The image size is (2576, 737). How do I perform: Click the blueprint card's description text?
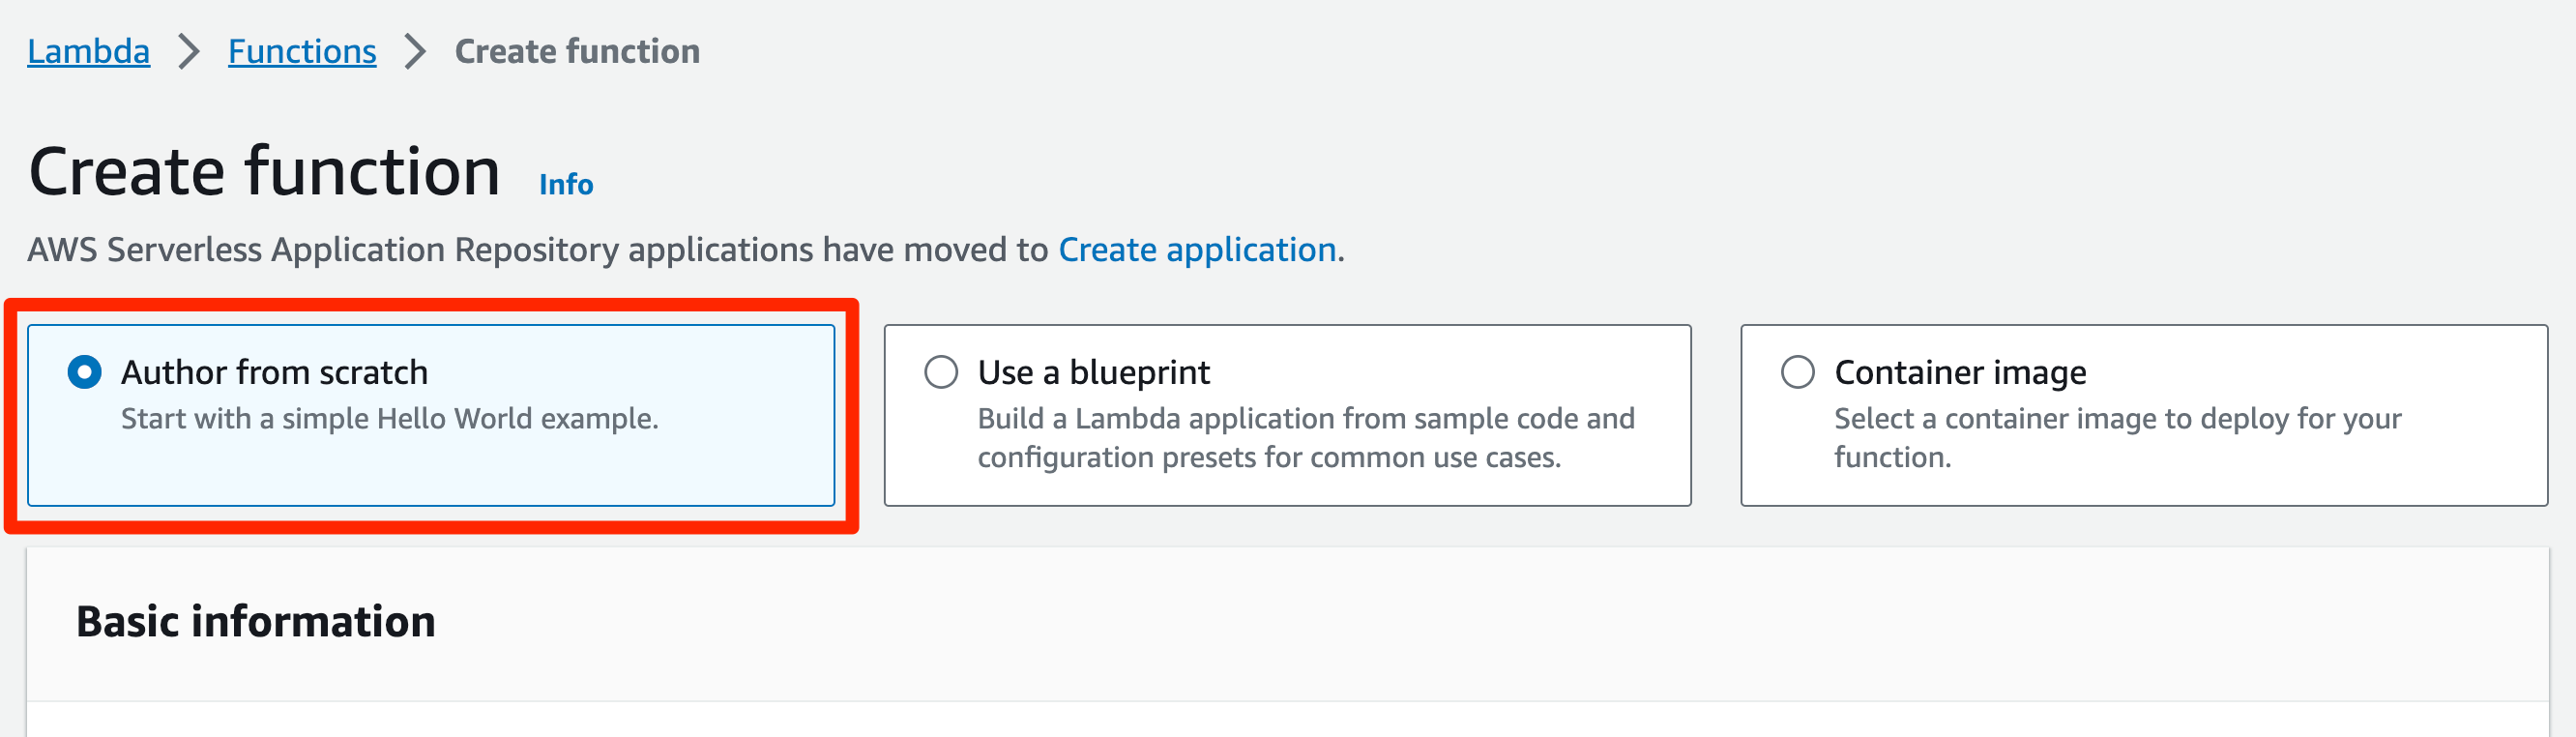click(x=1305, y=438)
